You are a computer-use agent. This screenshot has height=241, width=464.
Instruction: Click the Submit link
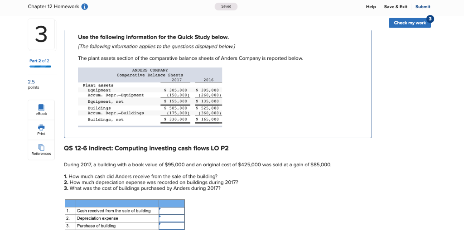point(423,6)
